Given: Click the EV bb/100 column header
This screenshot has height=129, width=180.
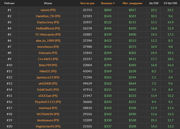Looking at the screenshot, I should click(x=170, y=3).
